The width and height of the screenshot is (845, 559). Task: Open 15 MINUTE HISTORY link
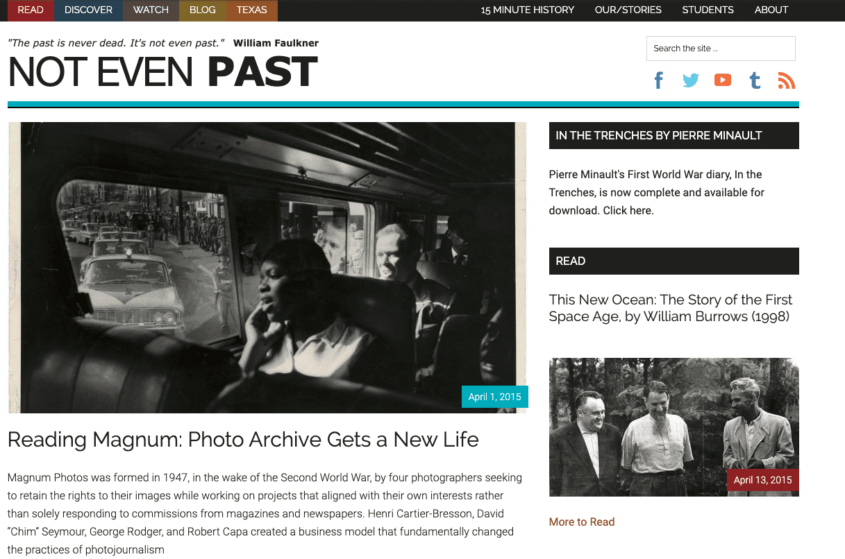pos(528,10)
